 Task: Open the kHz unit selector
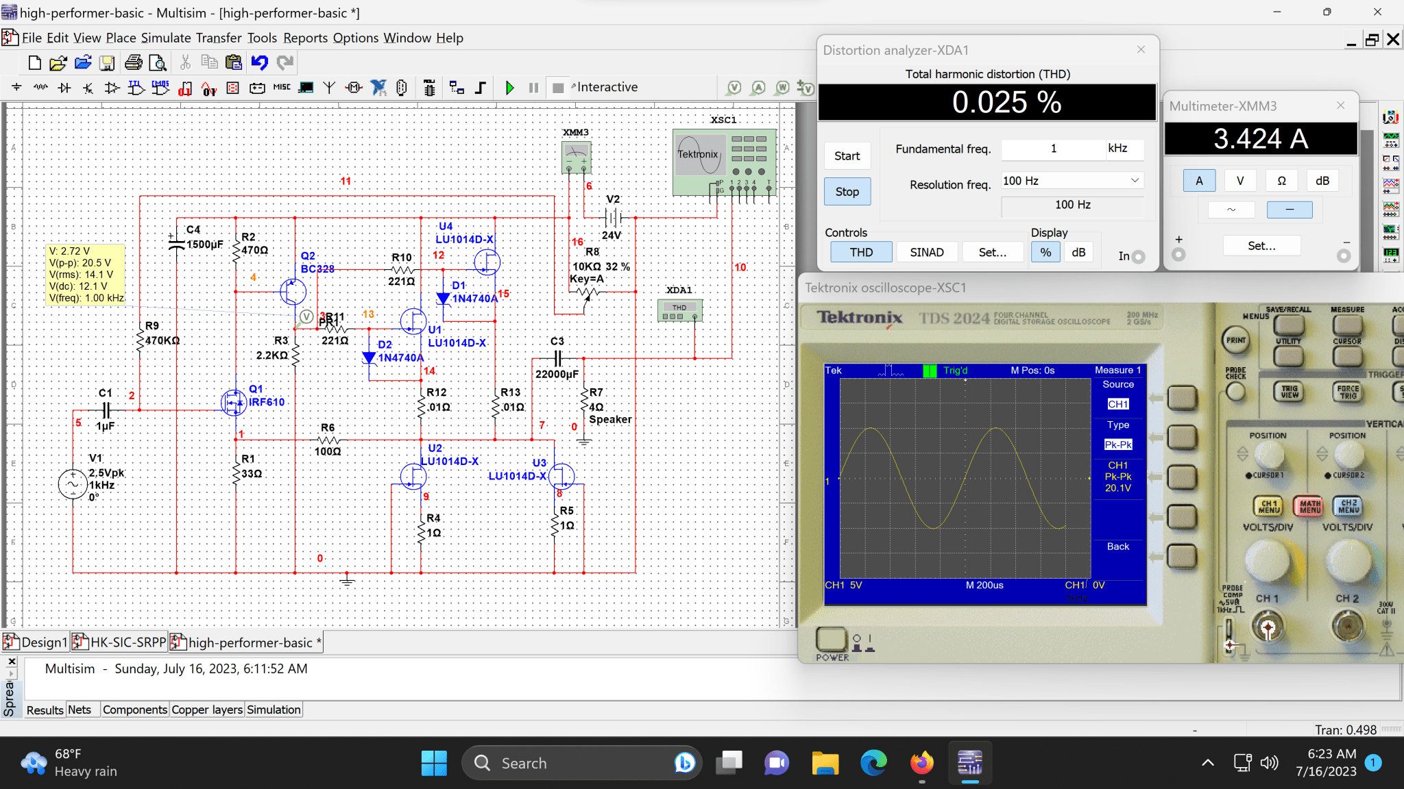1125,149
